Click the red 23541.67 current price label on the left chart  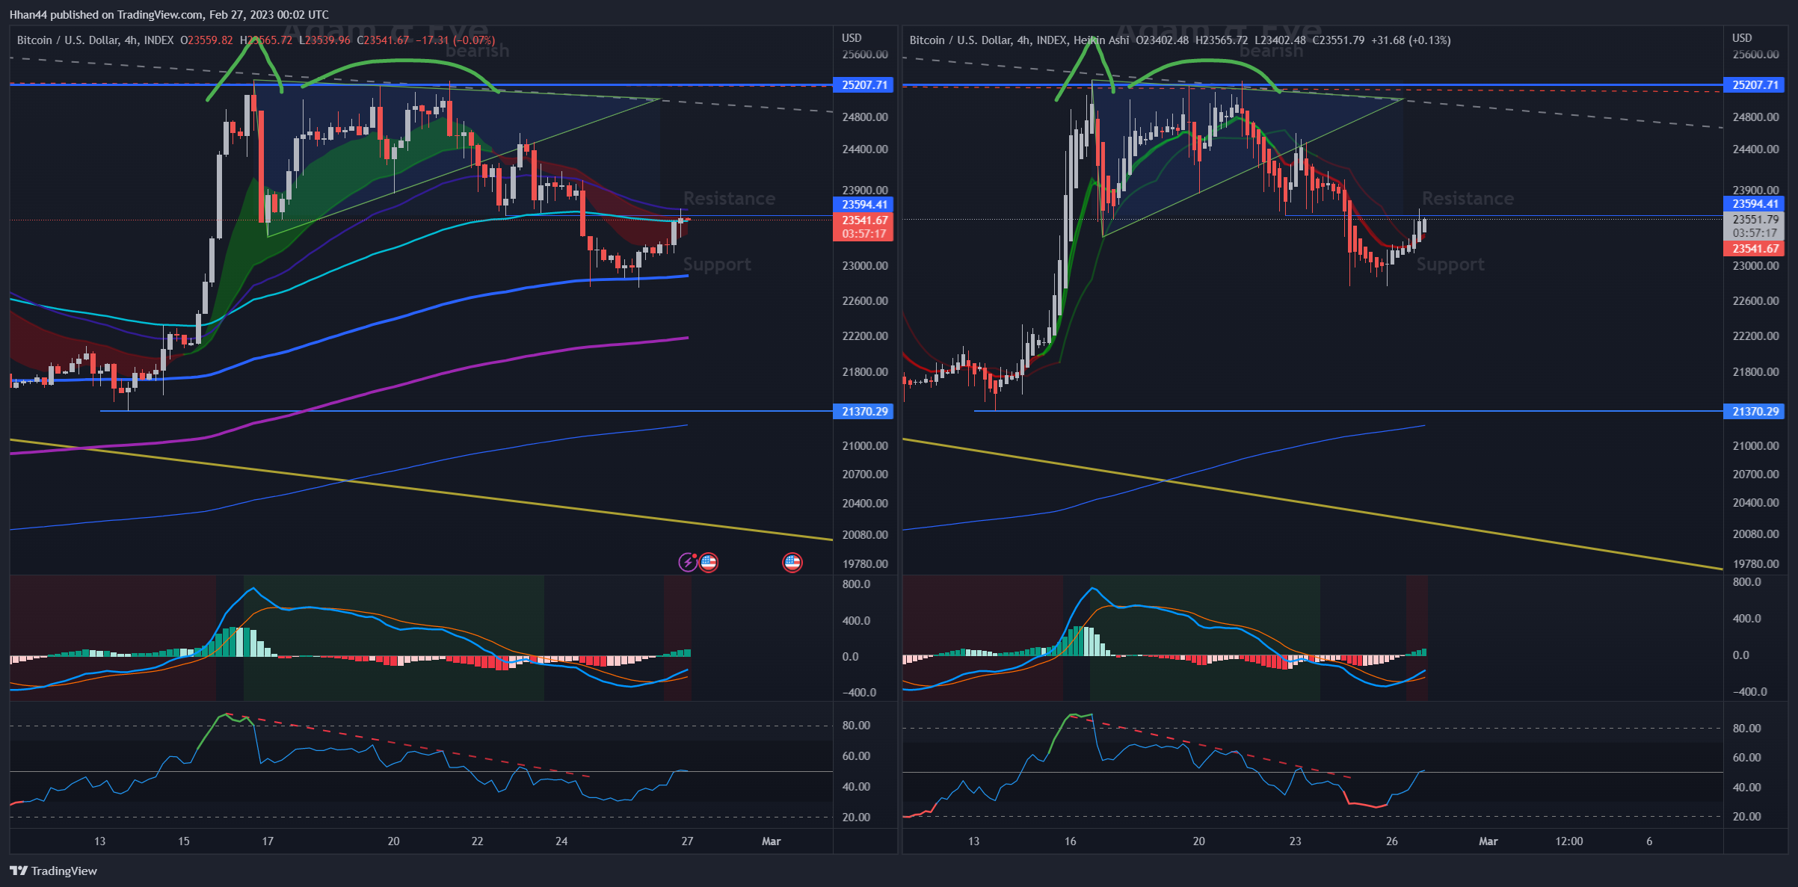863,220
